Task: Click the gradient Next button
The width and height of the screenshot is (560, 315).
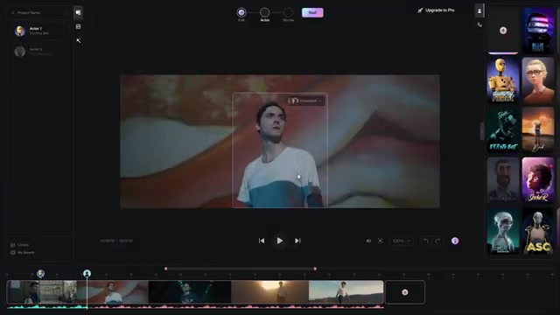Action: pyautogui.click(x=312, y=12)
